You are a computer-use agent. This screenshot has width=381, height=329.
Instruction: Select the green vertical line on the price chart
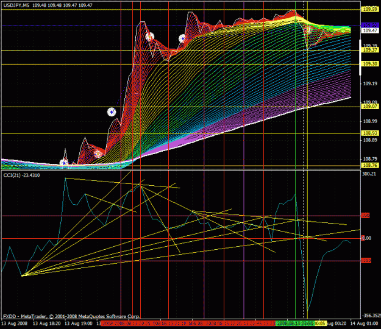pos(295,85)
